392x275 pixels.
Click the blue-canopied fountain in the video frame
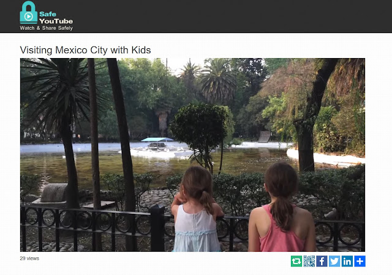[x=157, y=147]
